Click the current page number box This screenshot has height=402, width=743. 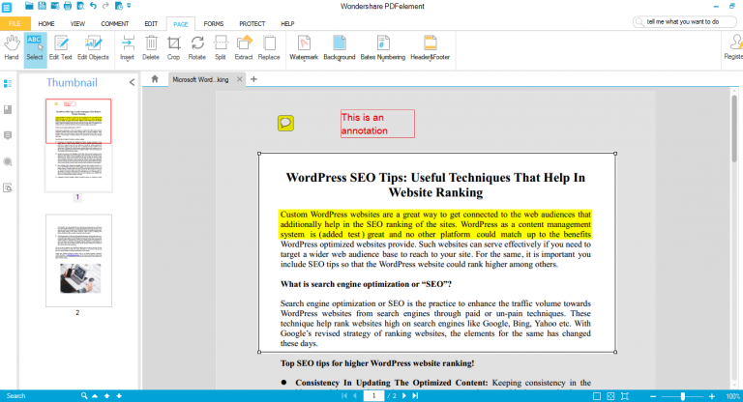[373, 396]
